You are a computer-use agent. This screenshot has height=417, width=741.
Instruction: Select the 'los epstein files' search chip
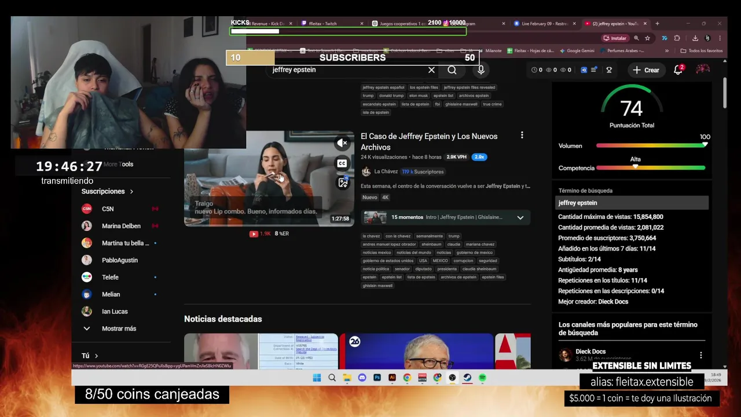click(x=424, y=87)
